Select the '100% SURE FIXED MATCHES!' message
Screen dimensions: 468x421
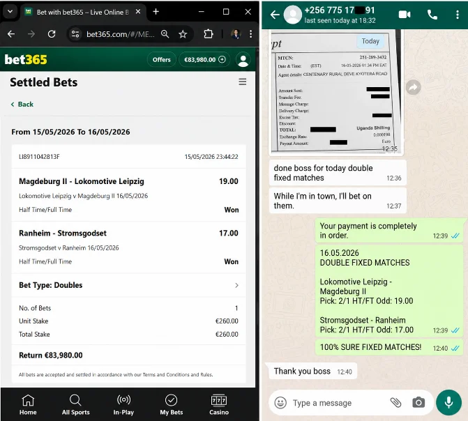(x=389, y=347)
